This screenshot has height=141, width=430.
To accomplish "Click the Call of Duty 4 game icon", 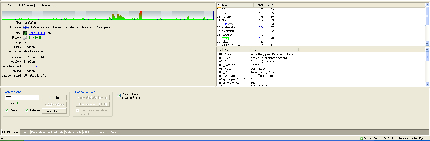I will coord(25,33).
